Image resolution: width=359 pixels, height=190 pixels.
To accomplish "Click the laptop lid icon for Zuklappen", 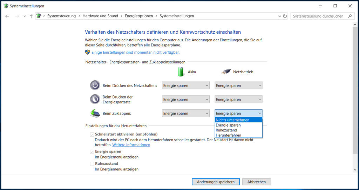I will coord(95,113).
